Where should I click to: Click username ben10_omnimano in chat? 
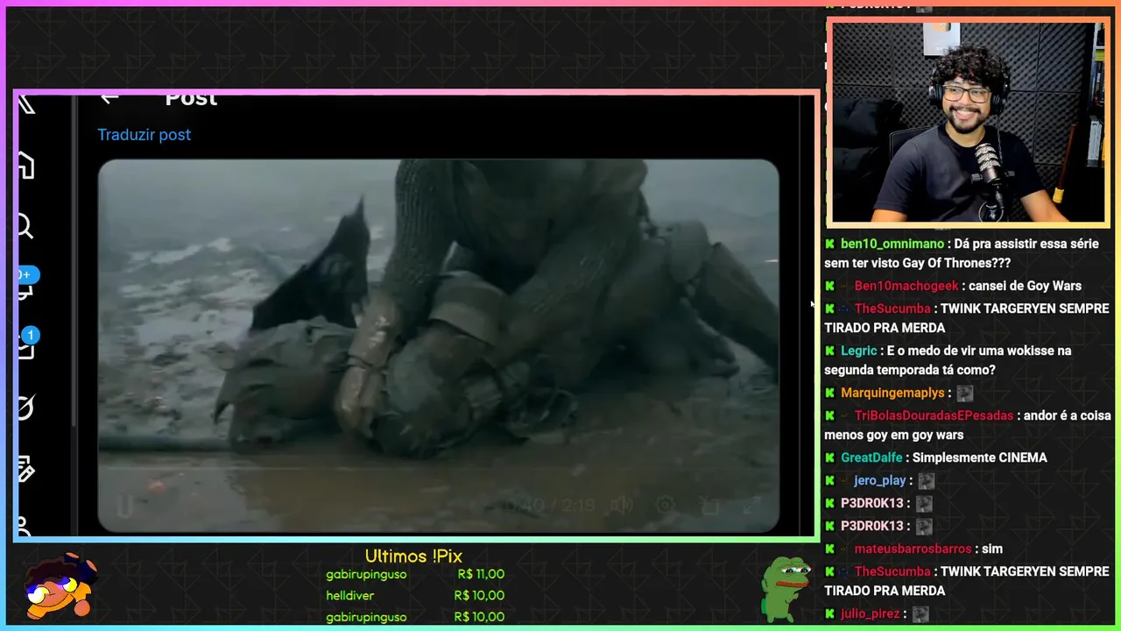892,244
